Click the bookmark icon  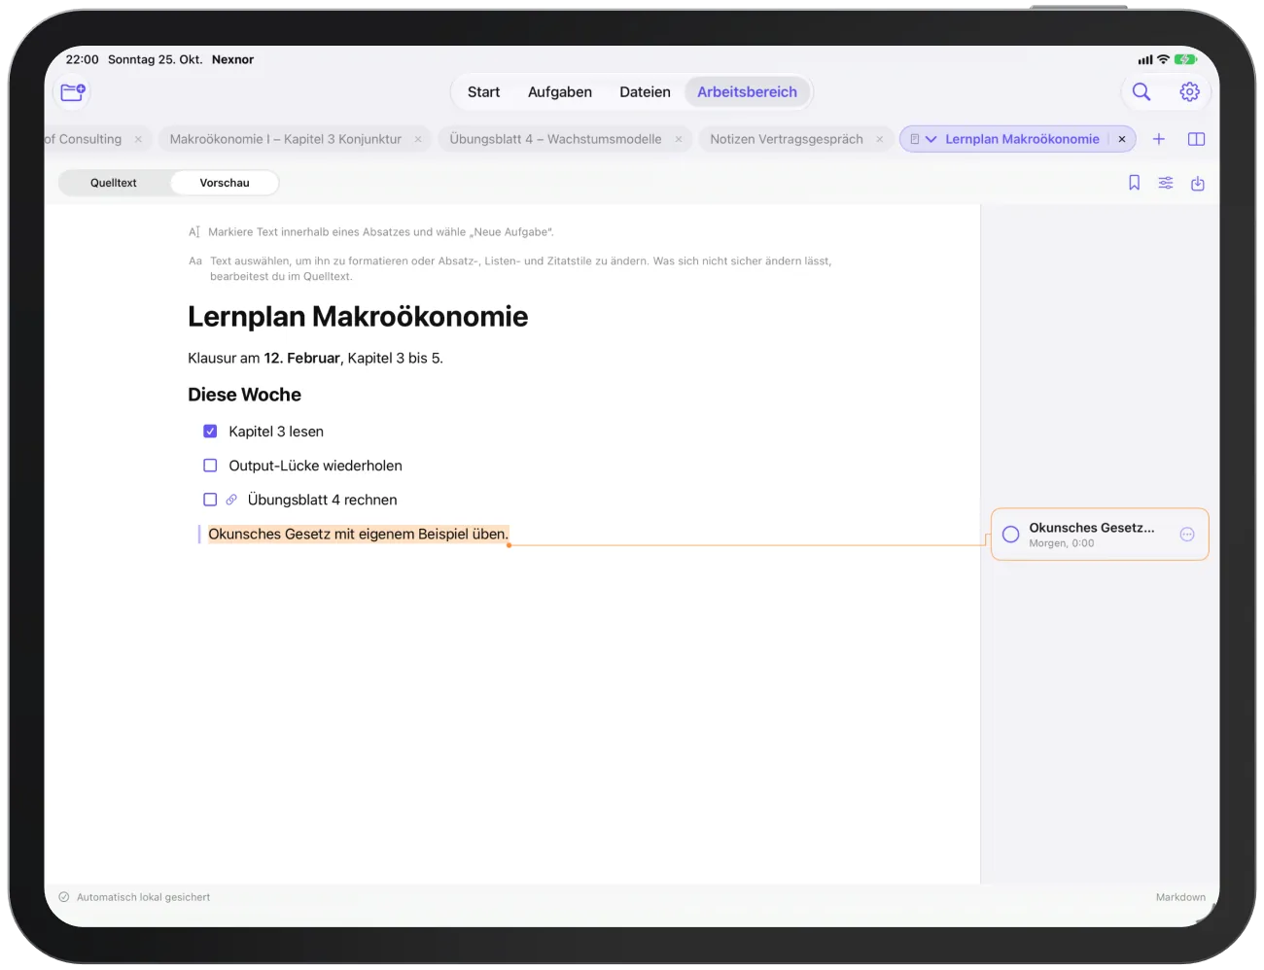click(1134, 183)
